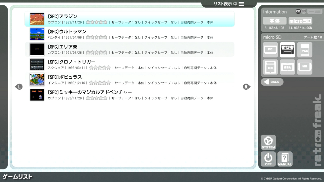Open the アラジン game thumbnail
The height and width of the screenshot is (182, 324).
[37, 19]
